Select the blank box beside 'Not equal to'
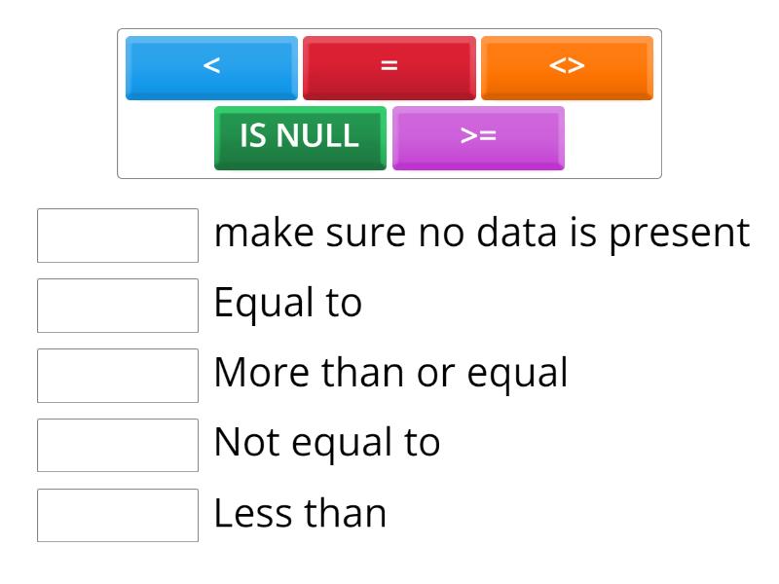Screen dimensions: 779x584 pos(118,445)
